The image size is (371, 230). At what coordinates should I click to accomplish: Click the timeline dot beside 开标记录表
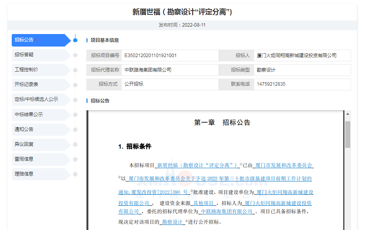click(x=75, y=85)
